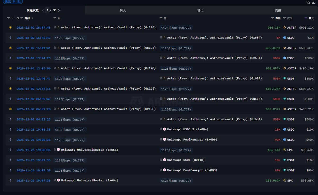Viewport: 318px width, 195px height.
Task: Click the crossed-circle icon beside 时间
Action: pos(18,18)
